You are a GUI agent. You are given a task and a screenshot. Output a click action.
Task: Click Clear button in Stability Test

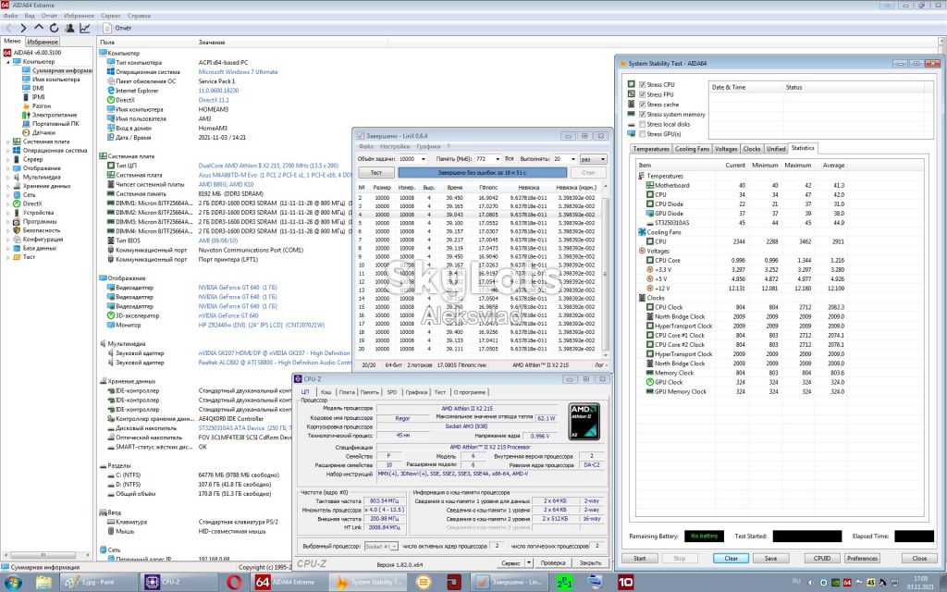click(x=731, y=558)
